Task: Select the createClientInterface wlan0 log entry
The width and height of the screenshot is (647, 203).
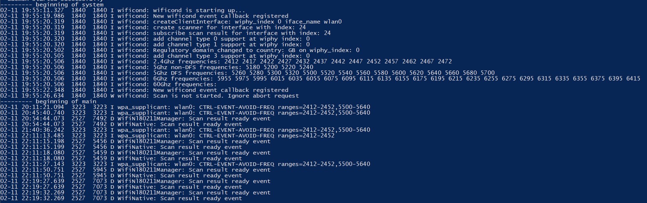Action: click(x=171, y=22)
